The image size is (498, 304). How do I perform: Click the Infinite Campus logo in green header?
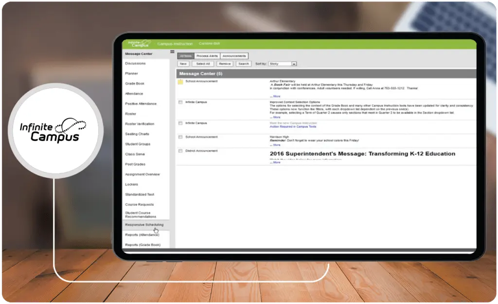tap(139, 43)
